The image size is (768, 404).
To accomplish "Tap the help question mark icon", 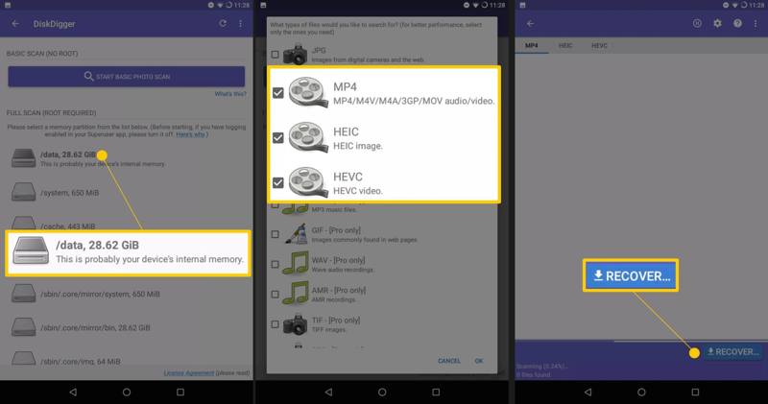I will (736, 22).
